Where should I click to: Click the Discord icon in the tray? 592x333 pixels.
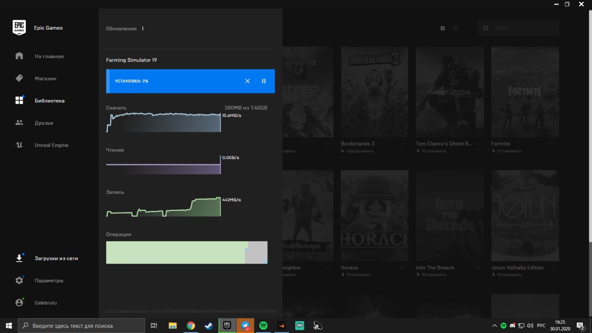pos(512,326)
